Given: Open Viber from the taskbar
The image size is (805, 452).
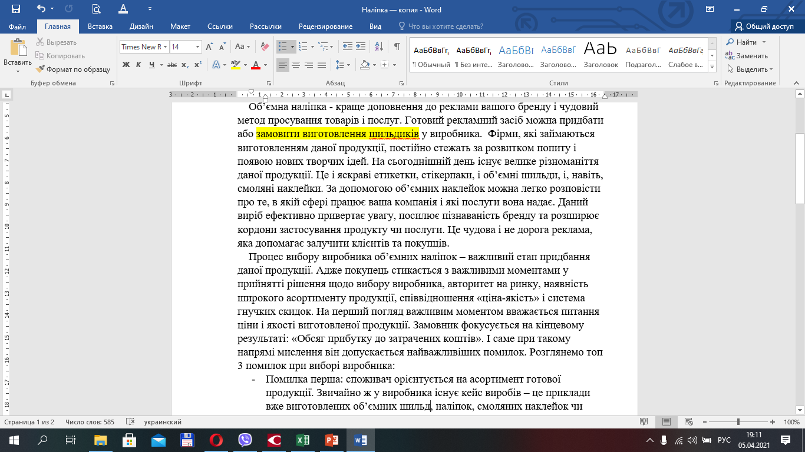Looking at the screenshot, I should (x=245, y=440).
